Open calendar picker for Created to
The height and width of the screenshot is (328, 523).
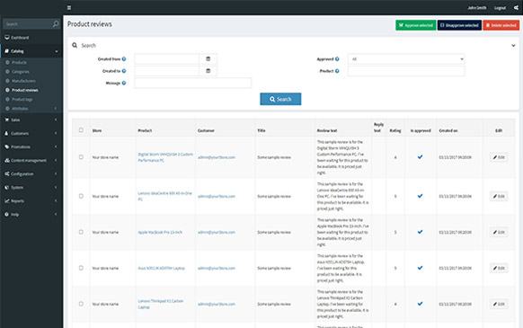point(208,71)
